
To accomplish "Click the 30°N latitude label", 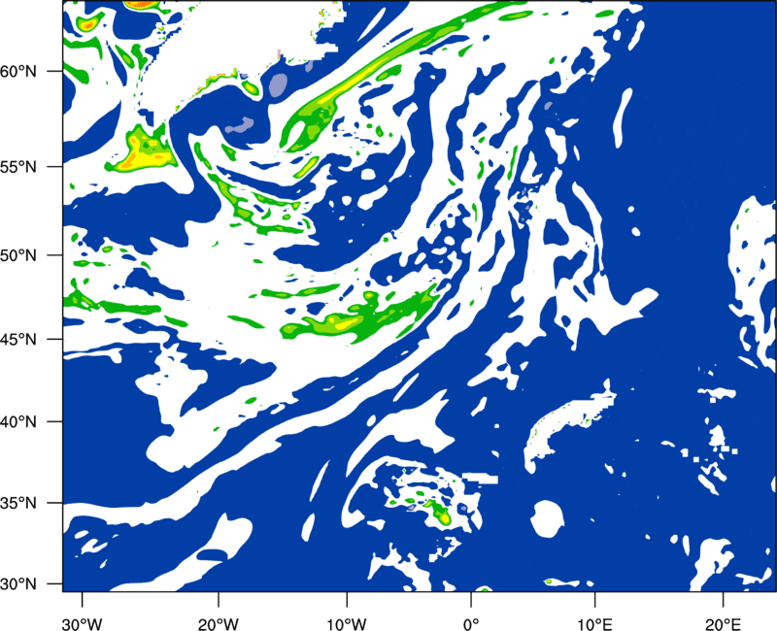I will tap(18, 584).
